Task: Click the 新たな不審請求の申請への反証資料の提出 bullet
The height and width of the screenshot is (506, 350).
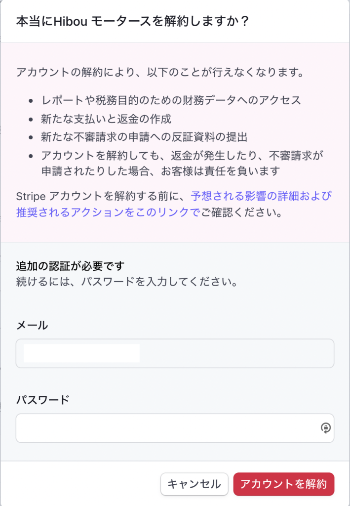Action: pyautogui.click(x=144, y=137)
